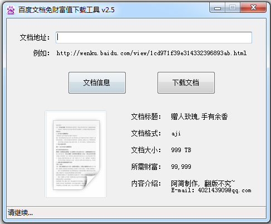Viewport: 271px width, 224px height.
Task: Minimize the download tool window
Action: tap(218, 8)
